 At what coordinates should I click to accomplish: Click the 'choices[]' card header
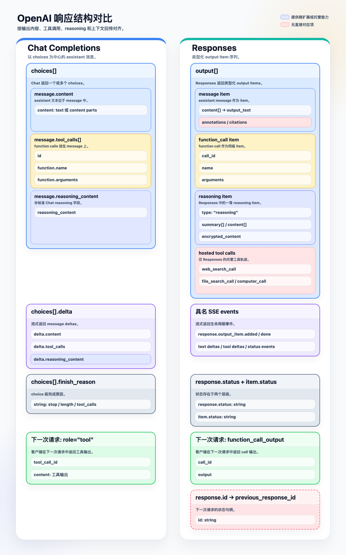point(91,71)
